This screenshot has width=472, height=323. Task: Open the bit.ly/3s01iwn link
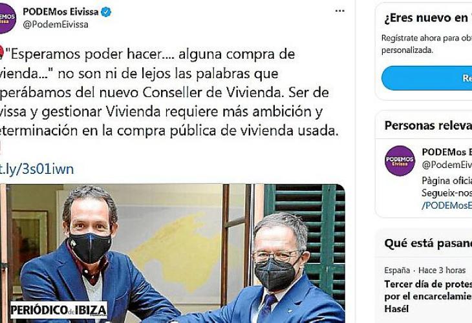pyautogui.click(x=37, y=169)
